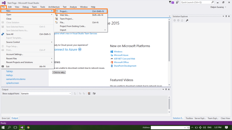Toggle word wrap in Output panel
This screenshot has height=130, width=232.
pos(94,93)
